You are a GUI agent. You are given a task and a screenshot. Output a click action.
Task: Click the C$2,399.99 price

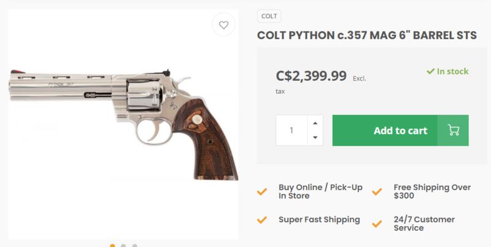click(311, 76)
